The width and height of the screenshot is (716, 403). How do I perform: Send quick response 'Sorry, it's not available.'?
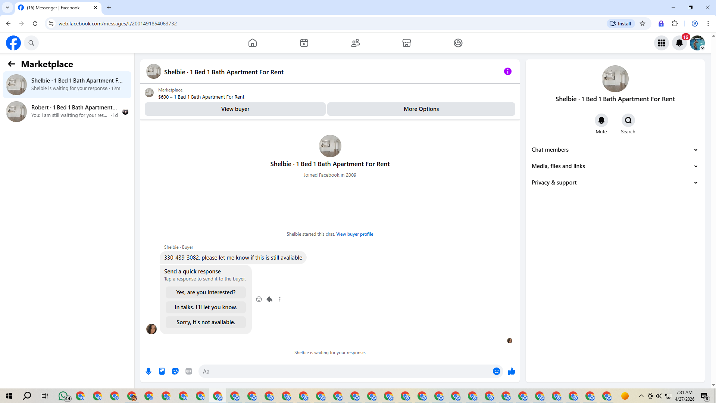pyautogui.click(x=206, y=322)
